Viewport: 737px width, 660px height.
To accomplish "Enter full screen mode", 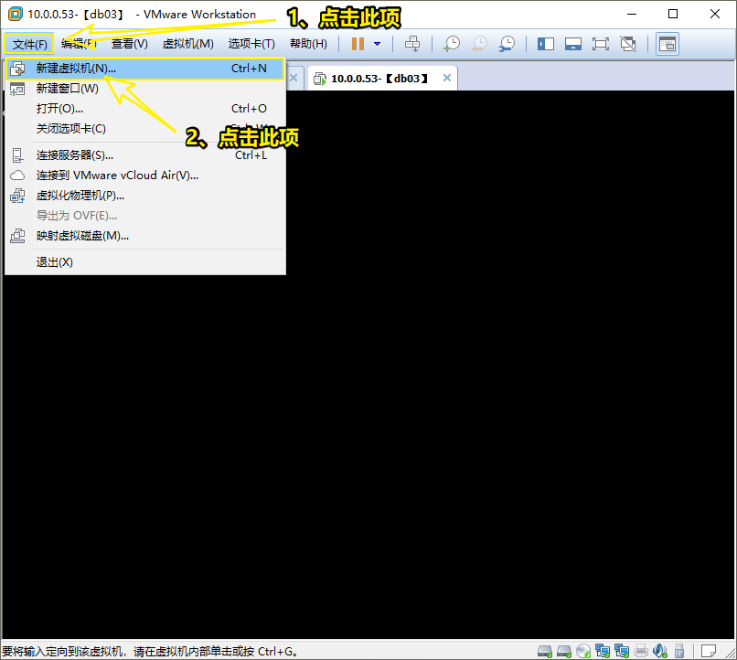I will (601, 44).
